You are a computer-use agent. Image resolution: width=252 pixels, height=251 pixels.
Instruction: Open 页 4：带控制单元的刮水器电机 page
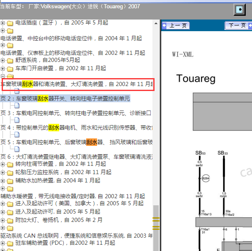pos(77,128)
